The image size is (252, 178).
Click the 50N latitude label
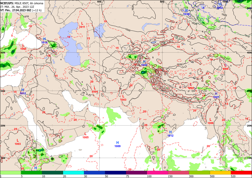[x=249, y=8]
